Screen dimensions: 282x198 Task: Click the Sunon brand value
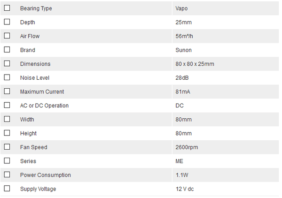pos(183,50)
